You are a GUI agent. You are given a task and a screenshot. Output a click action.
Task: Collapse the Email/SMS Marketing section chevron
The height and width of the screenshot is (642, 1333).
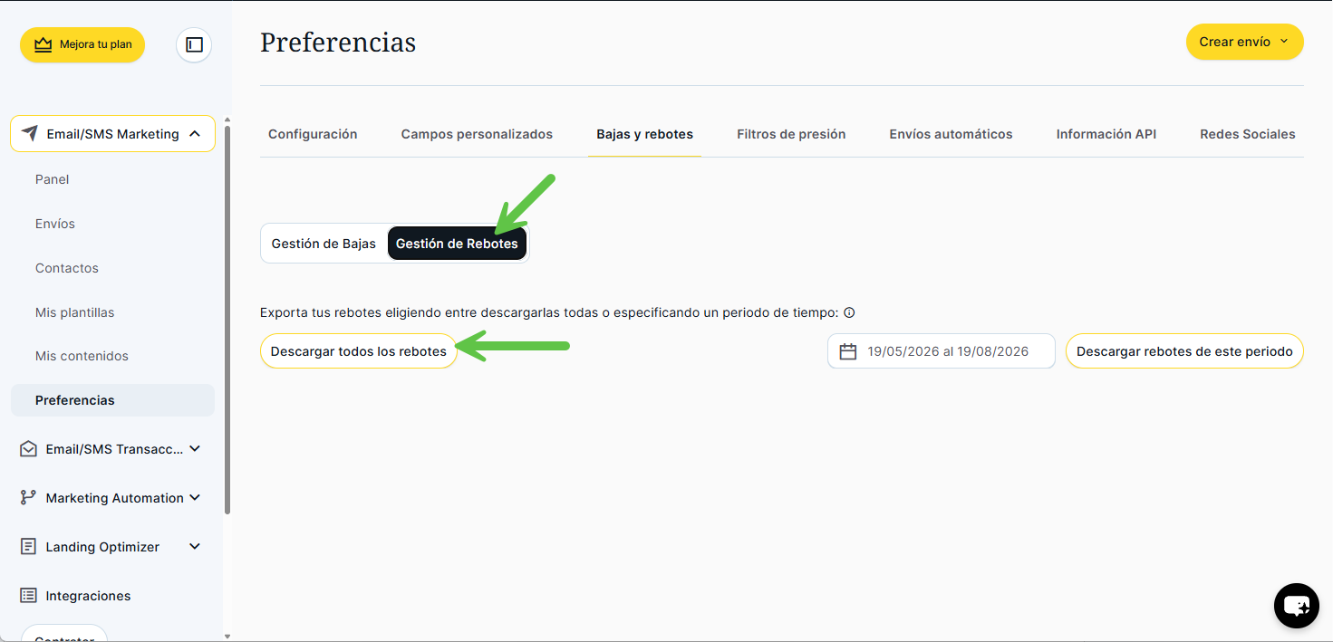pos(195,134)
